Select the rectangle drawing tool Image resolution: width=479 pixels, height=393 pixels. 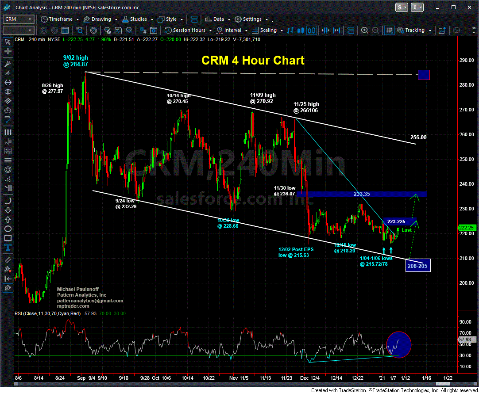(8, 238)
